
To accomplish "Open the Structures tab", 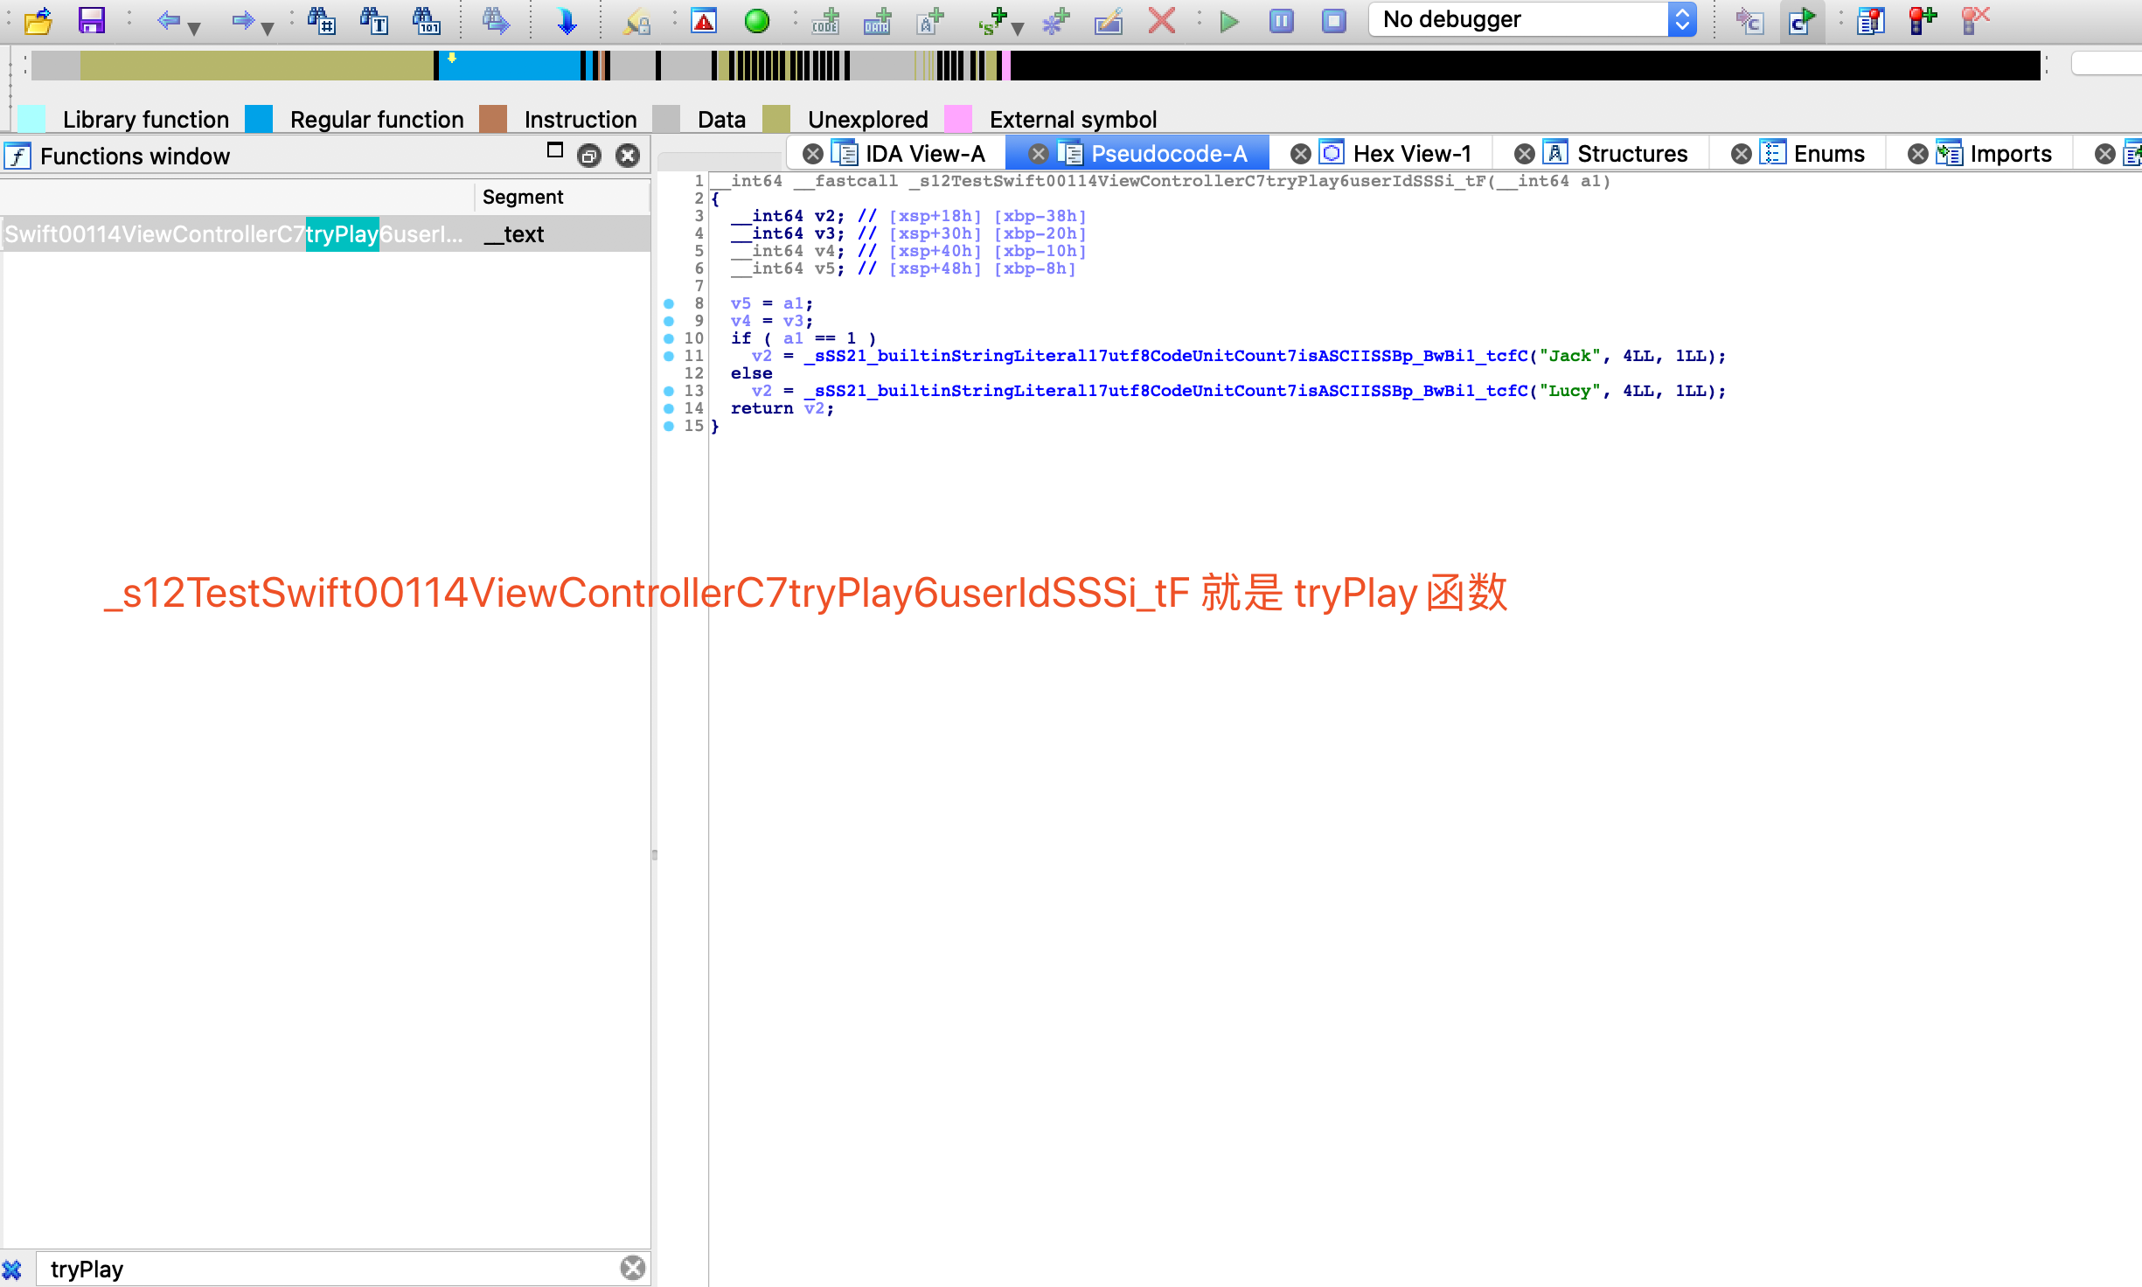I will (1631, 154).
